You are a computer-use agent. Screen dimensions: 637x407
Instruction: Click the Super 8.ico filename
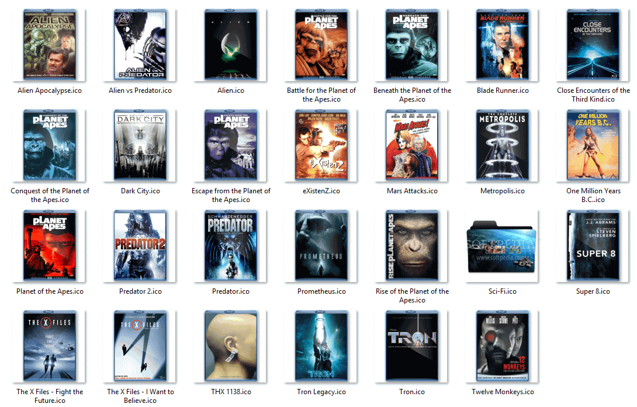click(593, 291)
